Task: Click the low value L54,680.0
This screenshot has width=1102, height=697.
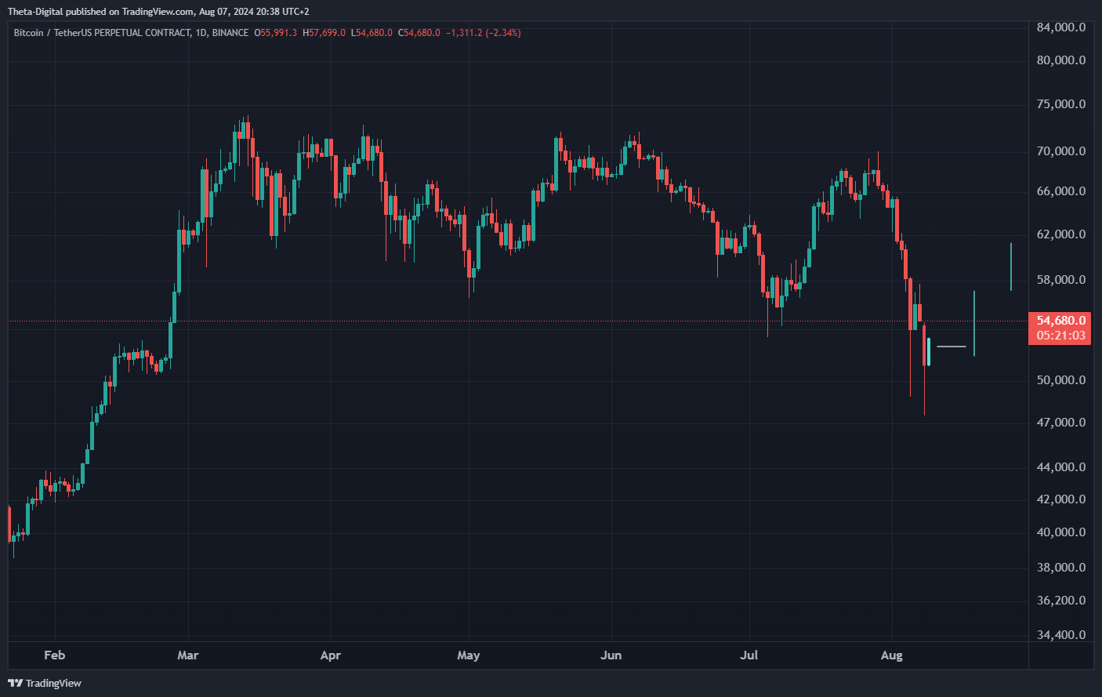Action: (372, 33)
